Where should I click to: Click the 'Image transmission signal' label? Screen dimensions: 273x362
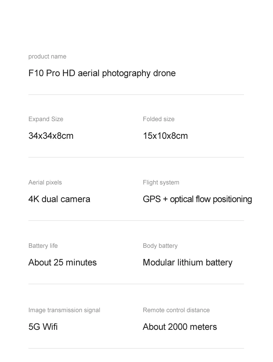64,310
